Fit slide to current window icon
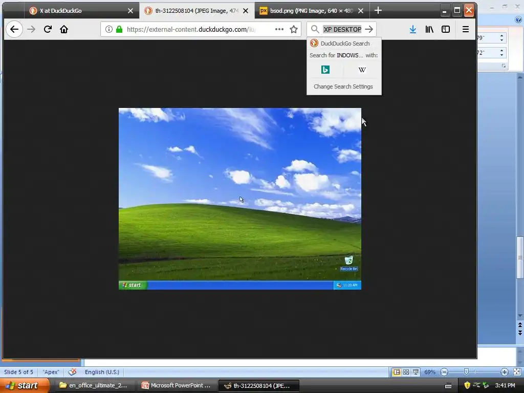 point(517,372)
